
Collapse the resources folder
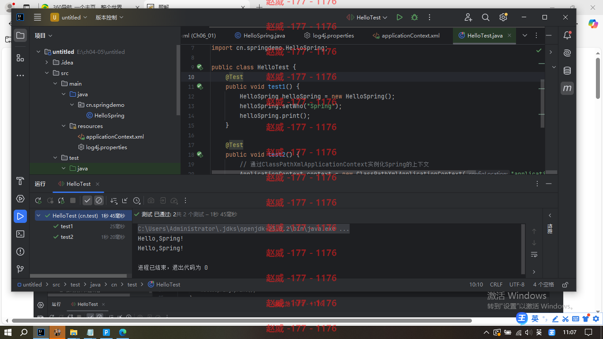[x=64, y=126]
